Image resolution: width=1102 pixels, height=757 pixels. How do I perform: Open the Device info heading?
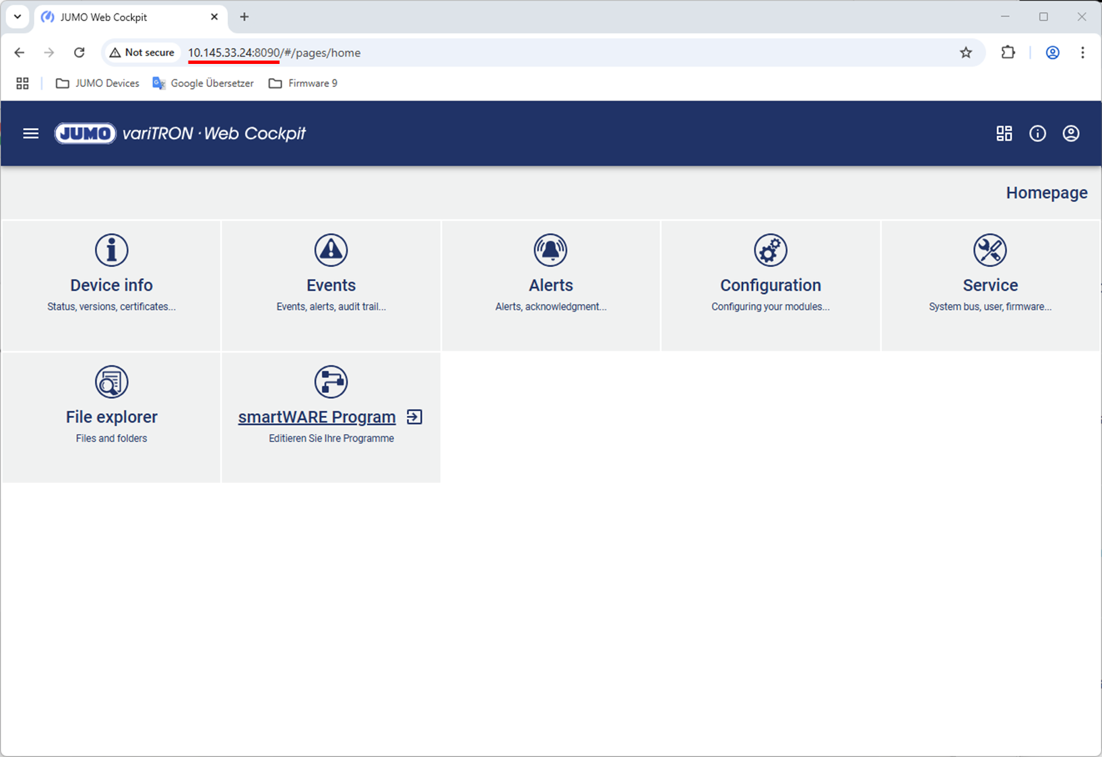(x=111, y=285)
